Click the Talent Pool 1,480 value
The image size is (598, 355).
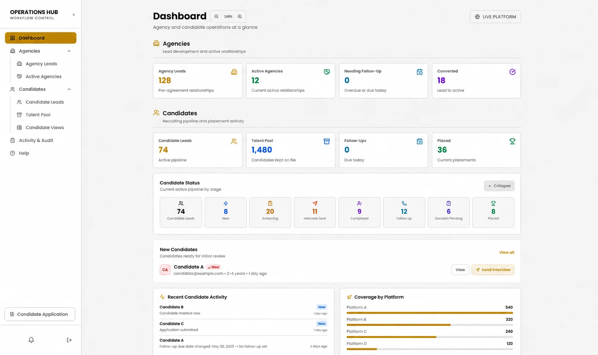click(262, 150)
